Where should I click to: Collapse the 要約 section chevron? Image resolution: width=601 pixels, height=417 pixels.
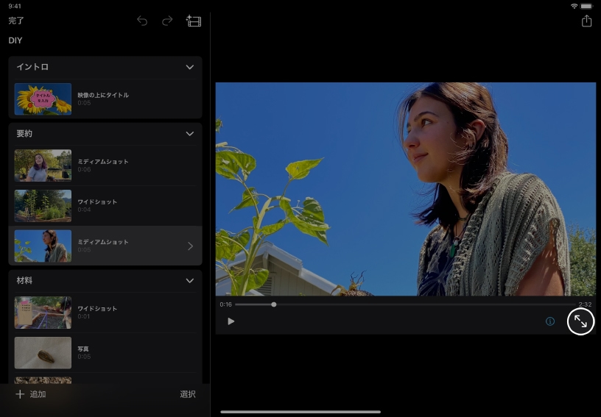tap(189, 134)
